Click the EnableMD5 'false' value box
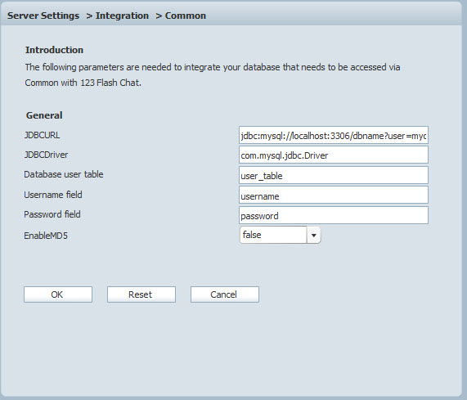The height and width of the screenshot is (400, 467). tap(273, 235)
